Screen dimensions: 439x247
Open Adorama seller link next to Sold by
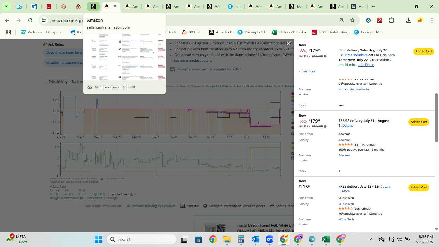click(344, 140)
